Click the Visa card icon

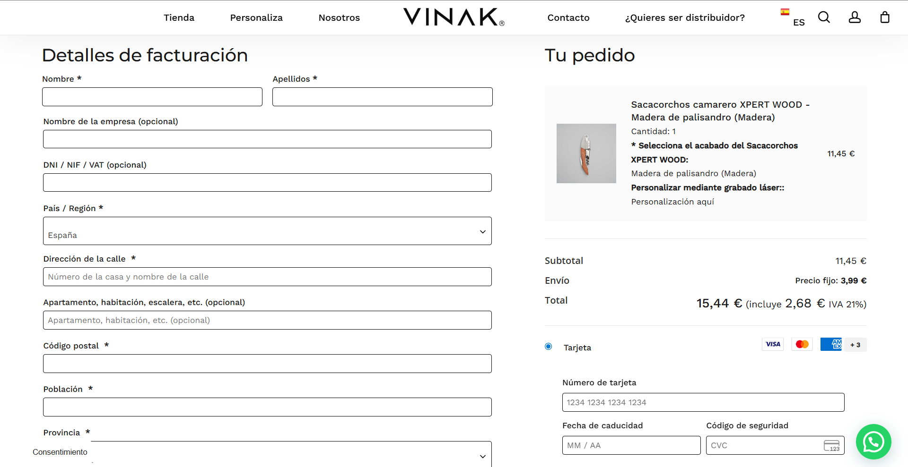click(x=773, y=344)
